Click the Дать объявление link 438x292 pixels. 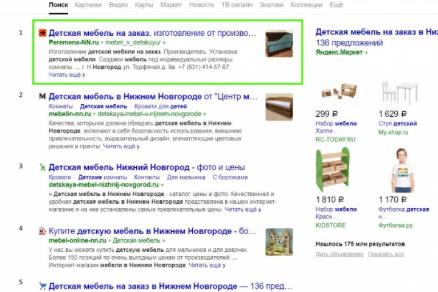tap(339, 254)
